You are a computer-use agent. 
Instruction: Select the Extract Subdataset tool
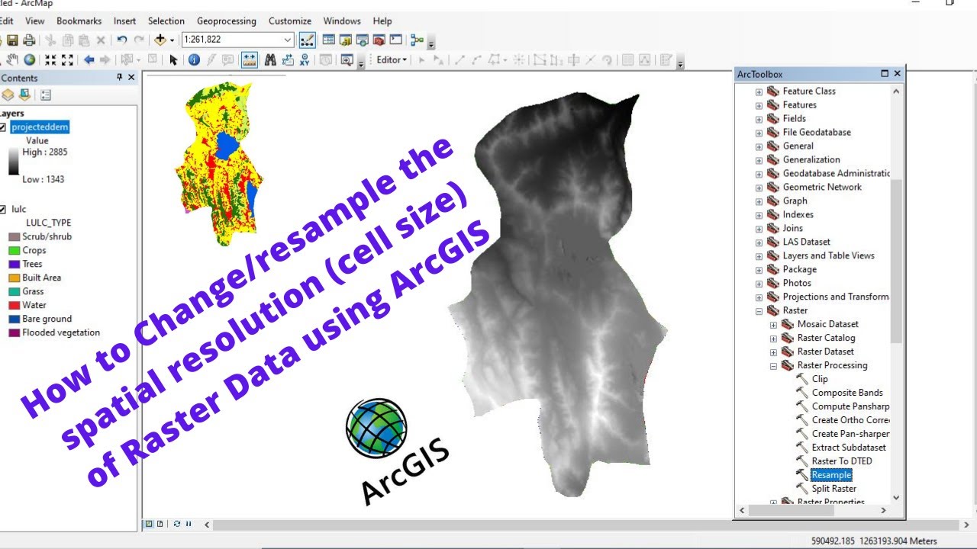[849, 448]
